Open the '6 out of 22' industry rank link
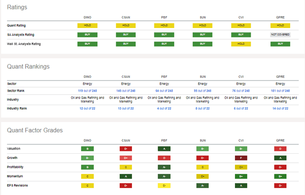The width and height of the screenshot is (305, 195). [x=241, y=109]
